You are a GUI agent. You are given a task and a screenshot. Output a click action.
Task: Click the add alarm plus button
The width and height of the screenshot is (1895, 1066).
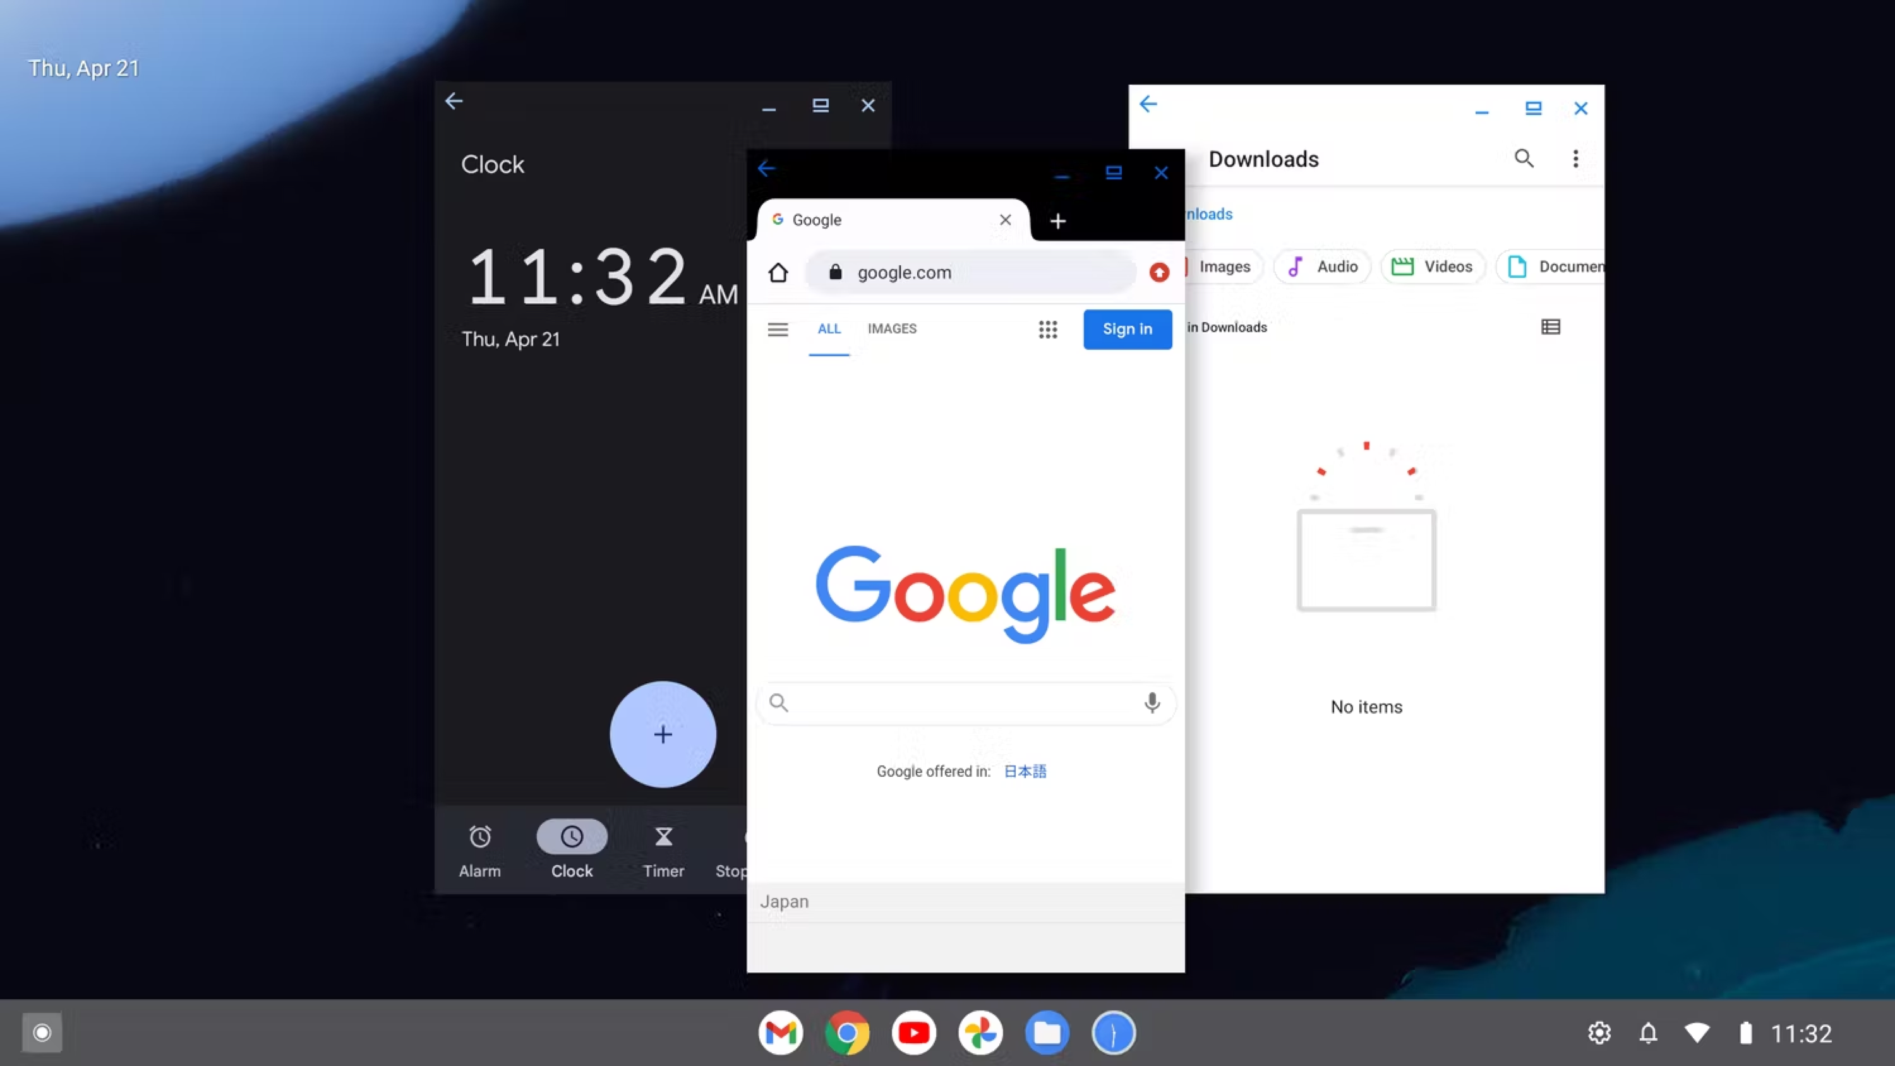coord(663,734)
